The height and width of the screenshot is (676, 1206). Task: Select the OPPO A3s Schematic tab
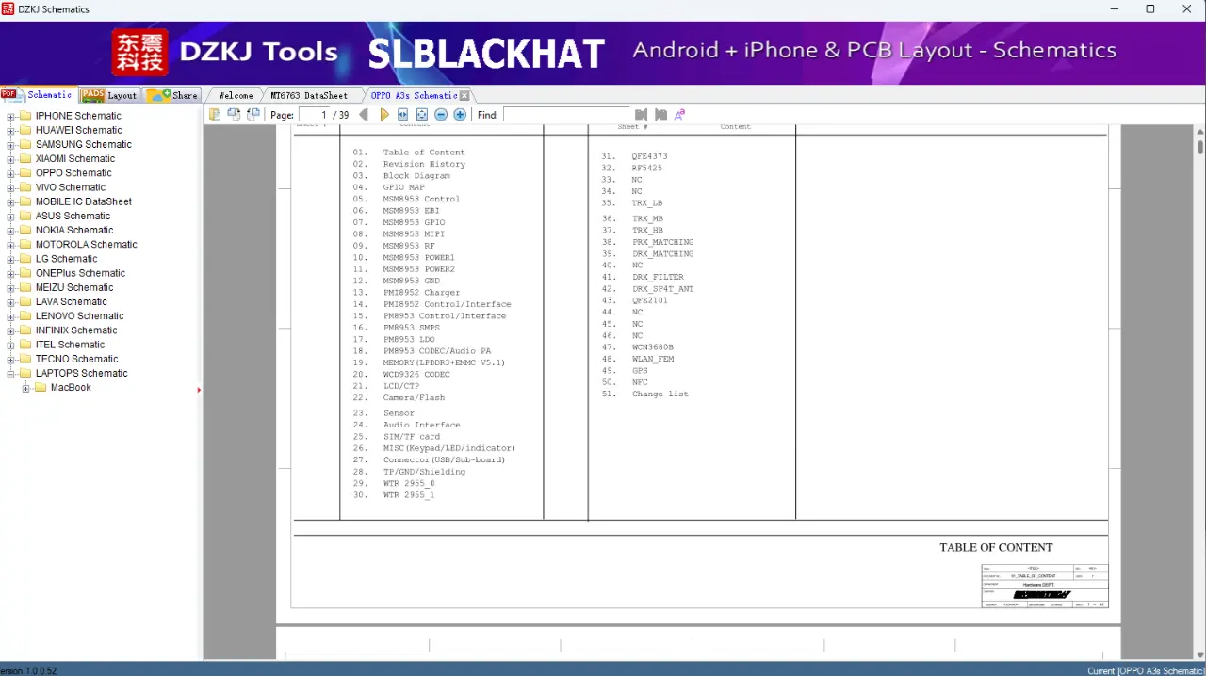click(414, 95)
